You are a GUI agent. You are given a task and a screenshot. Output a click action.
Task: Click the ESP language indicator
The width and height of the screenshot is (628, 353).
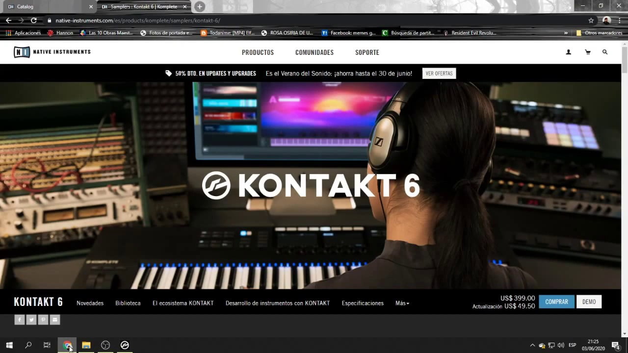(572, 345)
